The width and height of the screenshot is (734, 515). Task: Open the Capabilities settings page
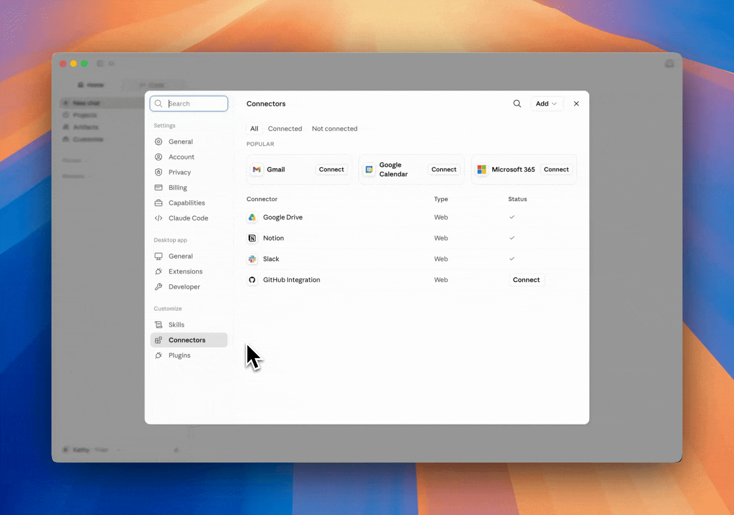tap(189, 203)
